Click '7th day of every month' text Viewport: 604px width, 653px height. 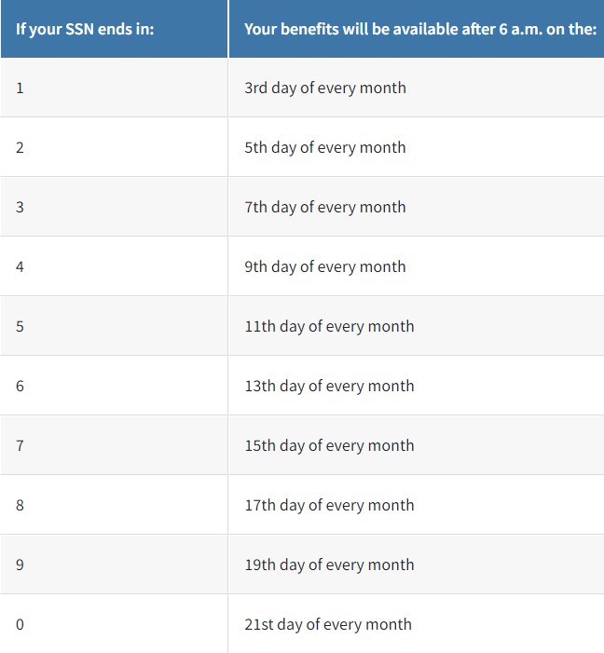tap(325, 208)
